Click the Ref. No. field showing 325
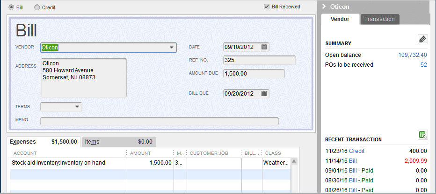This screenshot has height=194, width=436. click(x=260, y=60)
